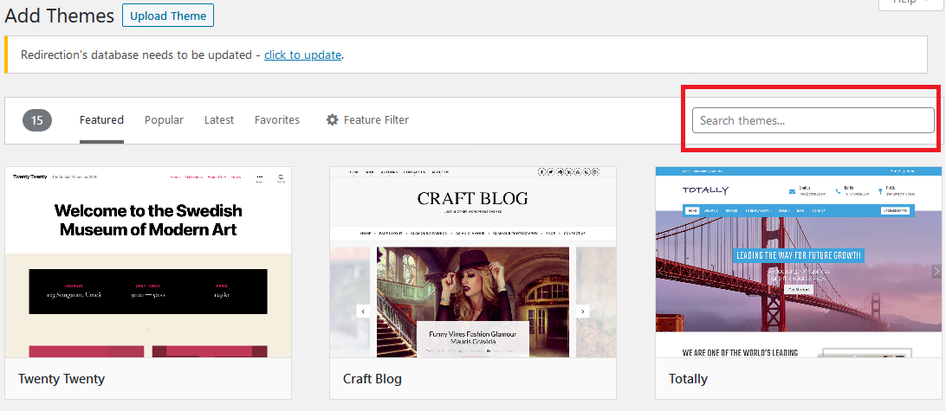Select the Totally theme screenshot
This screenshot has width=946, height=411.
pyautogui.click(x=798, y=262)
